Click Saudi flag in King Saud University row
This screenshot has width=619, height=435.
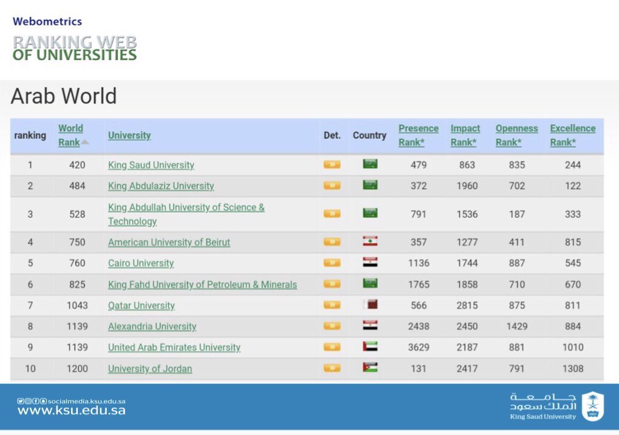click(x=370, y=164)
